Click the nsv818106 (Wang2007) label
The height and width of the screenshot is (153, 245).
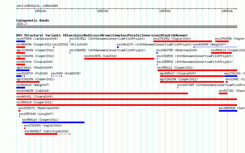pos(33,85)
